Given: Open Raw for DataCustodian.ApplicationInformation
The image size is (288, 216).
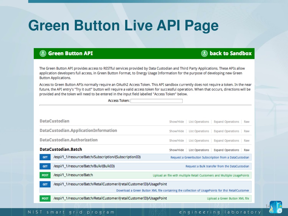Looking at the screenshot, I should 247,131.
